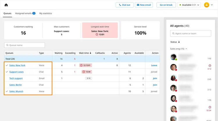Toggle checkmark for Sales: New York

(x=7, y=65)
